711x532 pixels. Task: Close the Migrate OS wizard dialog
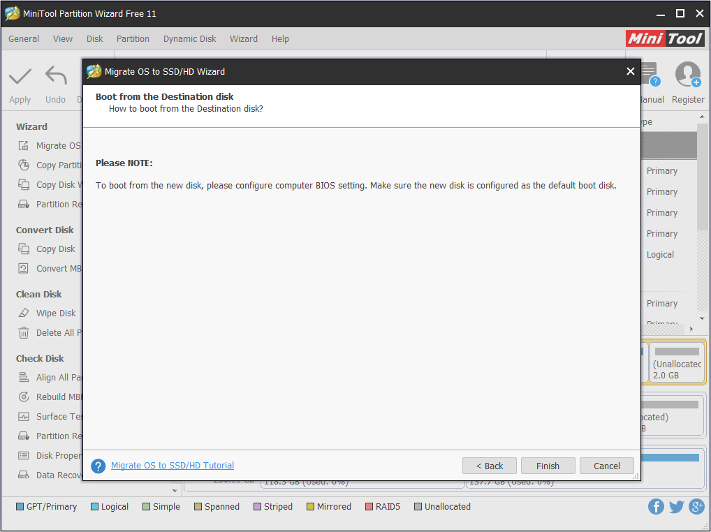[630, 71]
